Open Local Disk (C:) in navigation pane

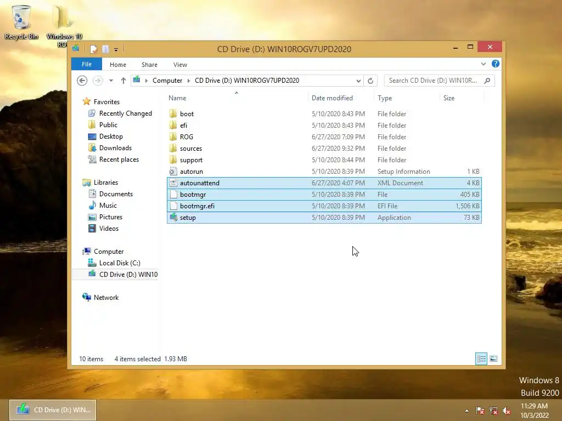[x=120, y=263]
